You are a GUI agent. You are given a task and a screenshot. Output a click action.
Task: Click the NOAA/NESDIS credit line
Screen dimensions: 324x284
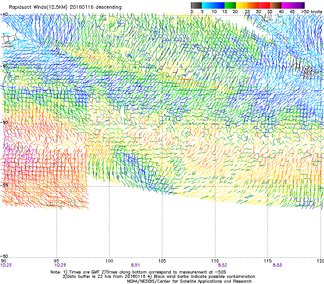[x=189, y=281]
